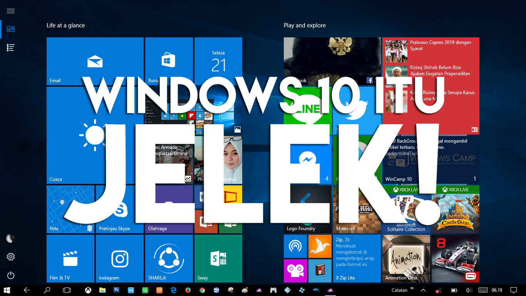526x296 pixels.
Task: Launch WPS Writer from the taskbar
Action: 131,290
